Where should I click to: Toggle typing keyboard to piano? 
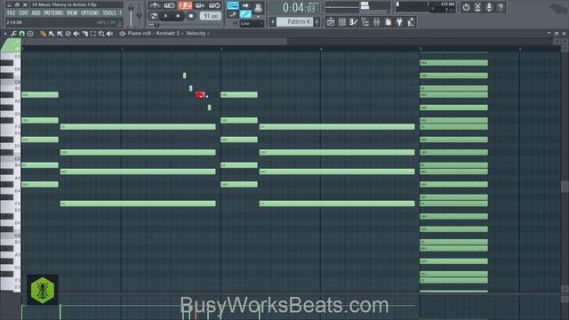[233, 6]
